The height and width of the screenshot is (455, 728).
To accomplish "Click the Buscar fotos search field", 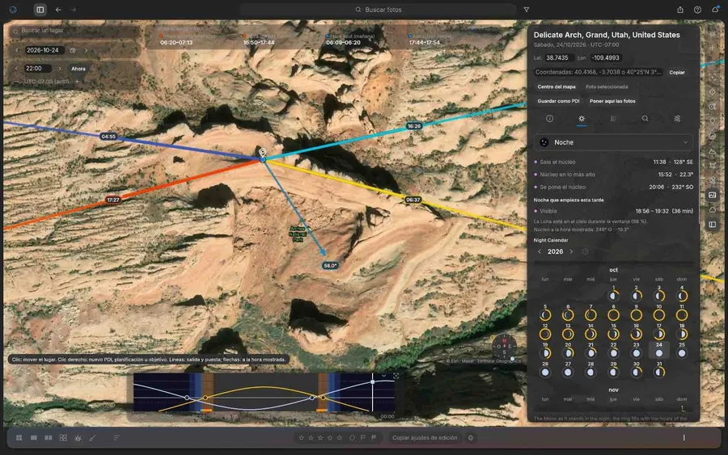I will (378, 9).
